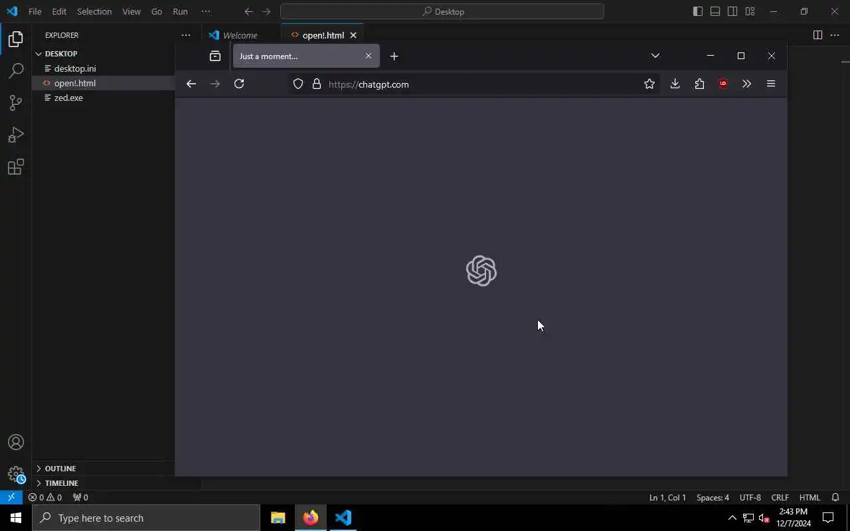Change the HTML language mode
The image size is (850, 531).
809,497
